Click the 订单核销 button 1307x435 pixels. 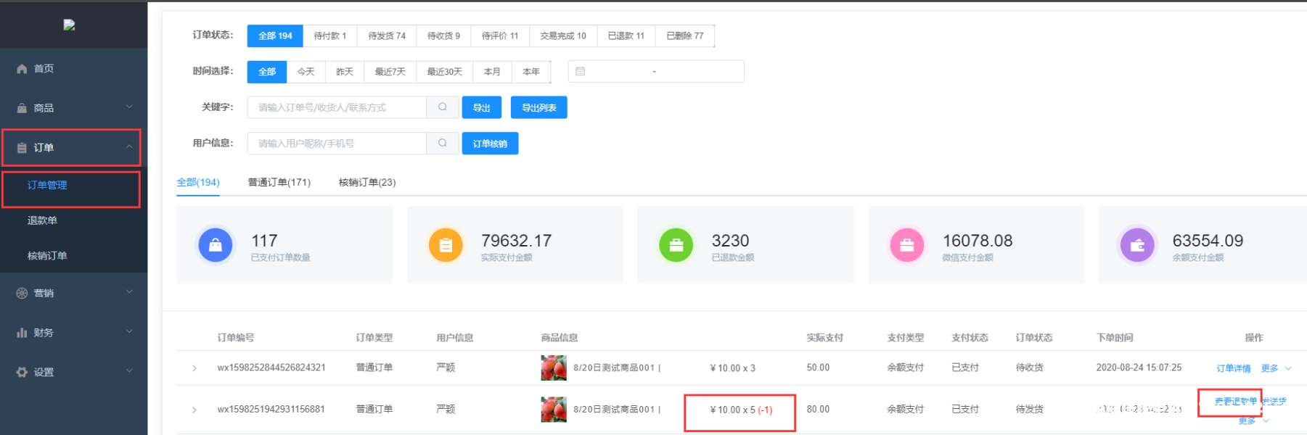(490, 144)
